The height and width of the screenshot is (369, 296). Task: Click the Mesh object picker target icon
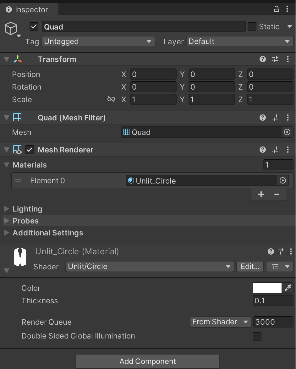tap(287, 132)
